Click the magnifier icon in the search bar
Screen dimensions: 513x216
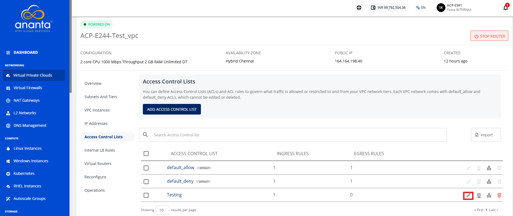146,135
